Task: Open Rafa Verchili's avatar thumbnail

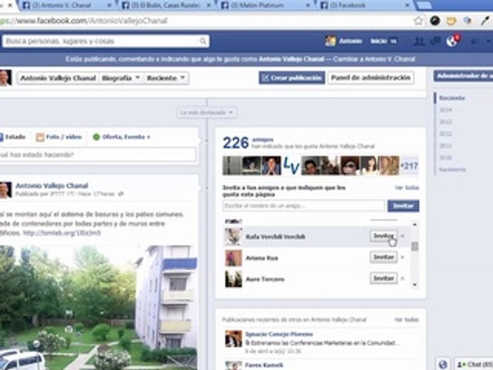Action: coord(233,236)
